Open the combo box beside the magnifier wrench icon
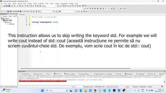The image size is (166, 93). 68,11
